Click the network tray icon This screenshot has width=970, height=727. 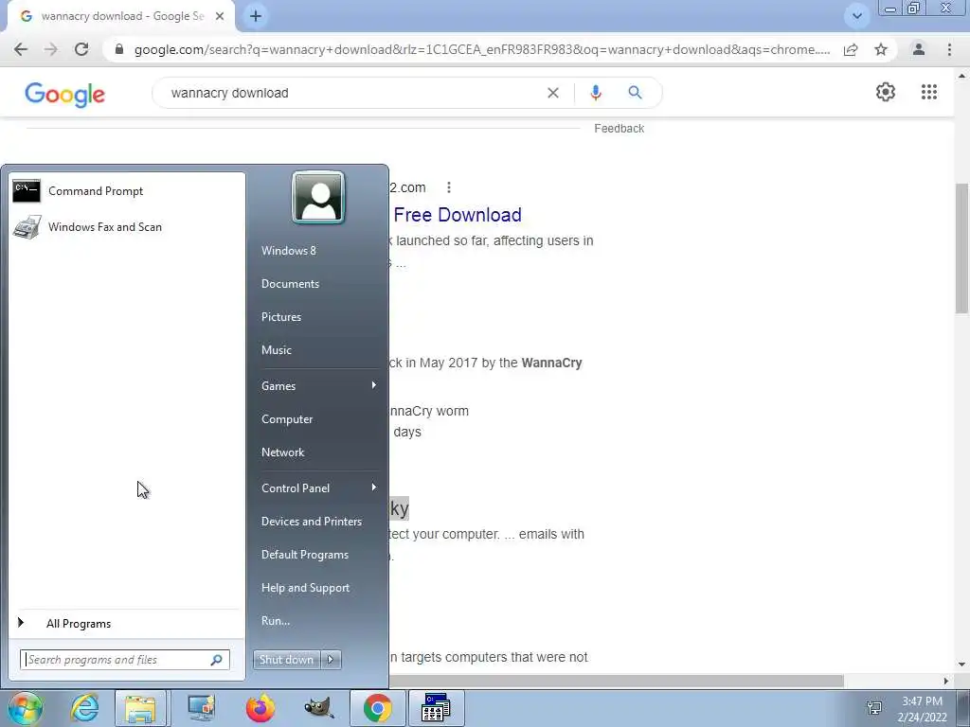[874, 708]
